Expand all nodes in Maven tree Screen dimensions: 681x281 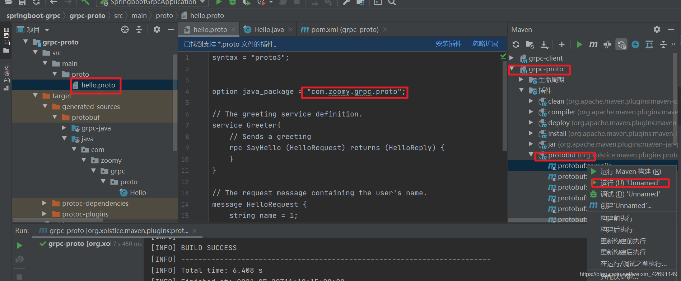point(649,44)
